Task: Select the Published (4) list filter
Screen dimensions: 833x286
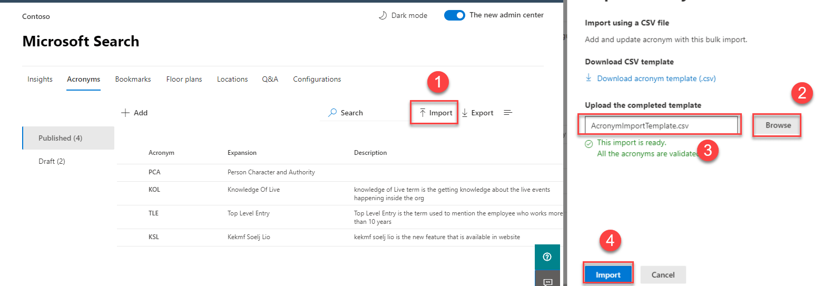Action: click(x=60, y=138)
